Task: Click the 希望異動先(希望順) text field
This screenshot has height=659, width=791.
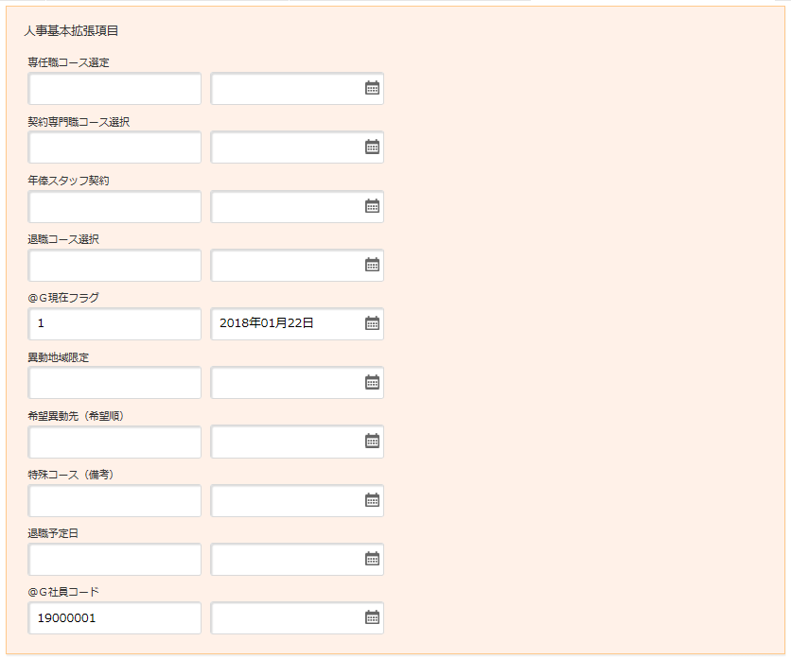Action: 114,441
